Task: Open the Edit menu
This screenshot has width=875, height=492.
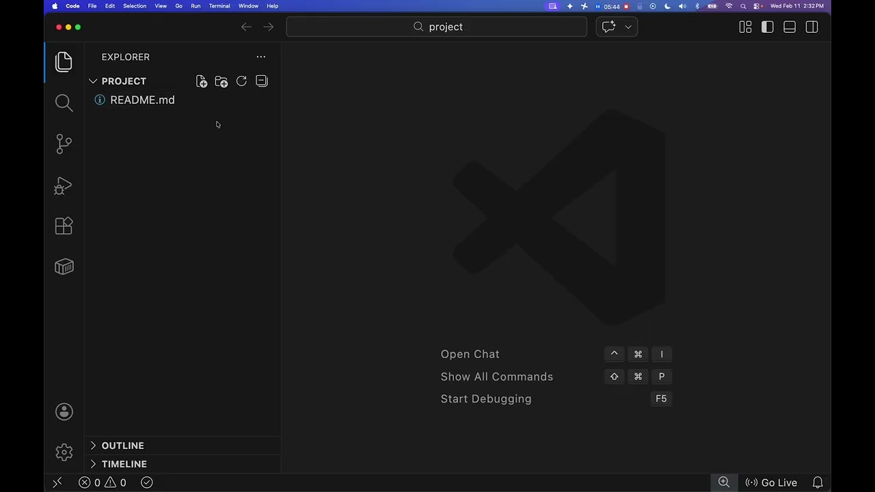Action: [110, 6]
